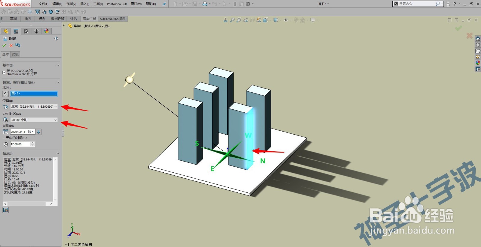The image size is (481, 247).
Task: Open the help question mark dropdown arrow
Action: [459, 4]
